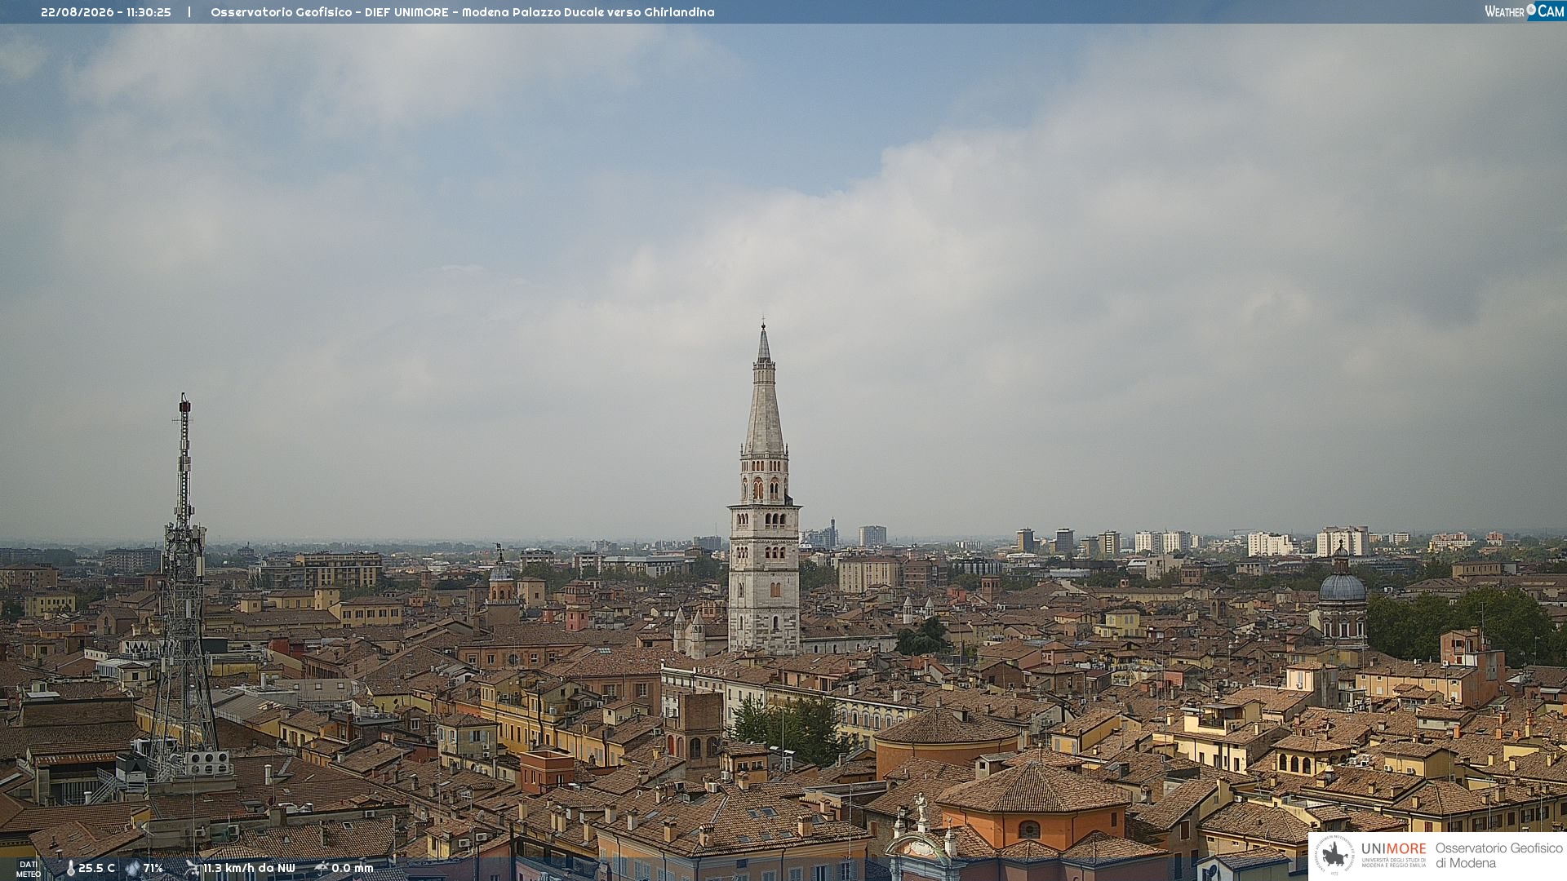Click the thermometer temperature icon
Viewport: 1567px width, 881px height.
tap(70, 868)
